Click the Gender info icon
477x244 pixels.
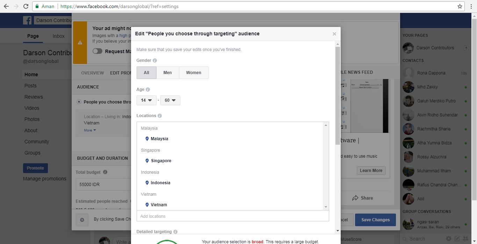155,60
